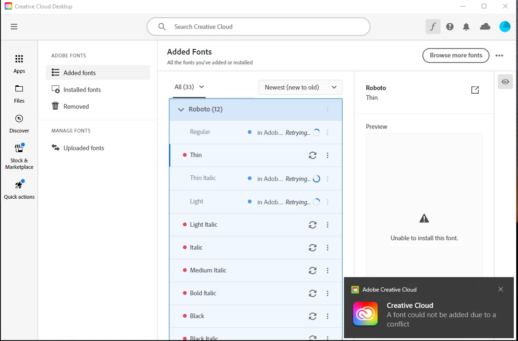This screenshot has width=518, height=341.
Task: Select the Regular font row
Action: 256,132
